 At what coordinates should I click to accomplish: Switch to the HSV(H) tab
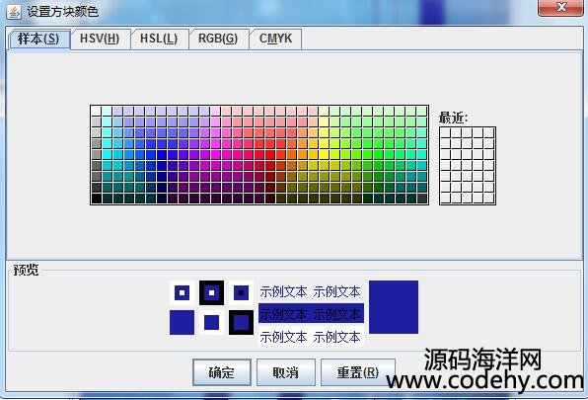[100, 39]
